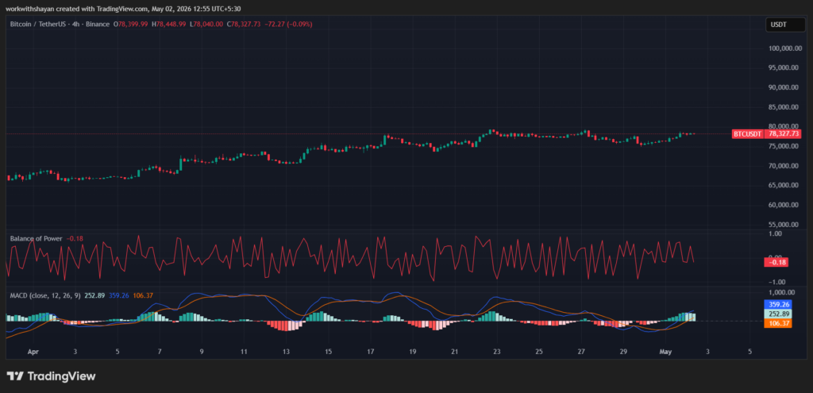
Task: Click the change value −72.27 (−0.09%)
Action: click(288, 24)
